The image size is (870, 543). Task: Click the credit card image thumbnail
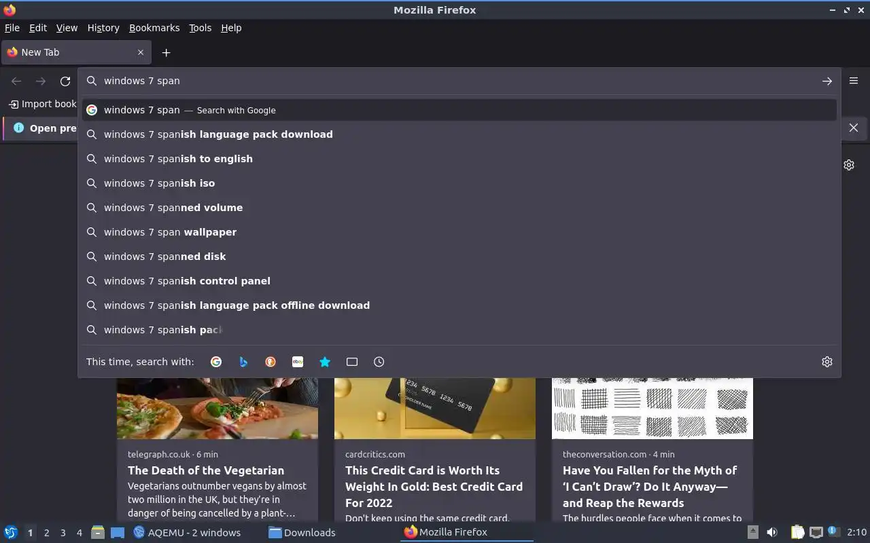pyautogui.click(x=435, y=408)
